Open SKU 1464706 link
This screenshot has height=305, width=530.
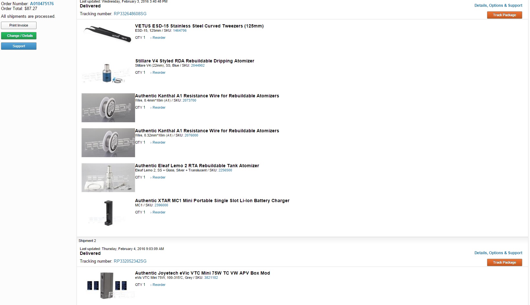[180, 30]
